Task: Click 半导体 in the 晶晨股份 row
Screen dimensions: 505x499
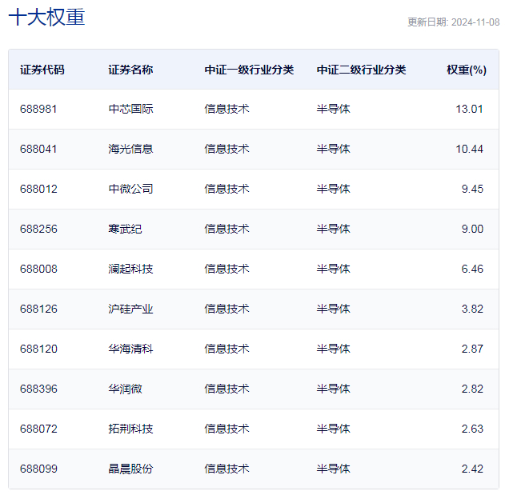Action: [x=333, y=469]
